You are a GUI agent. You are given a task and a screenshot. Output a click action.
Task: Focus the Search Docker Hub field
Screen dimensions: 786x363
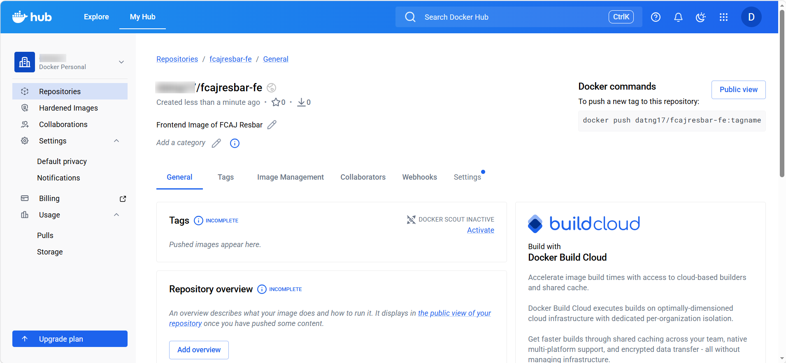(519, 17)
